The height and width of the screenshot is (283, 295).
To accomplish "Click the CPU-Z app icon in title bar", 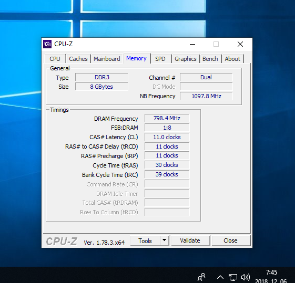I will click(47, 44).
